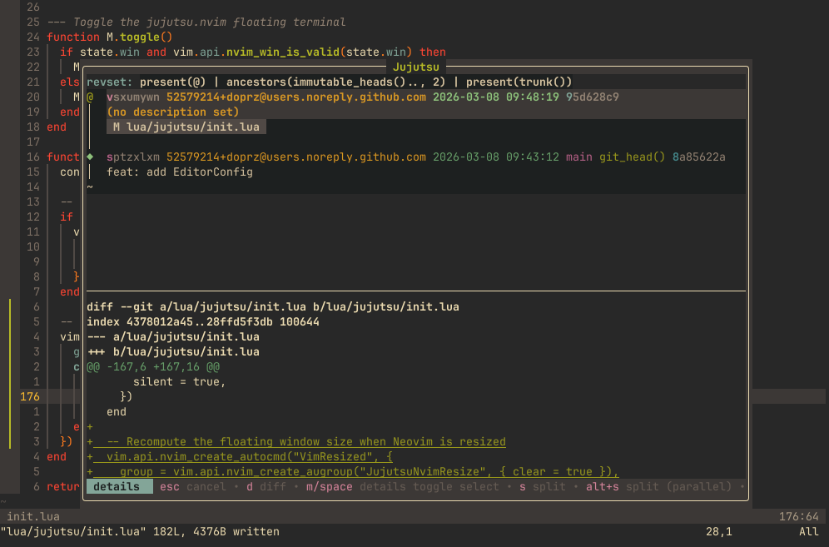Click the @@ -167,6 +167,16 @@ hunk header
Viewport: 829px width, 547px height.
click(x=153, y=366)
